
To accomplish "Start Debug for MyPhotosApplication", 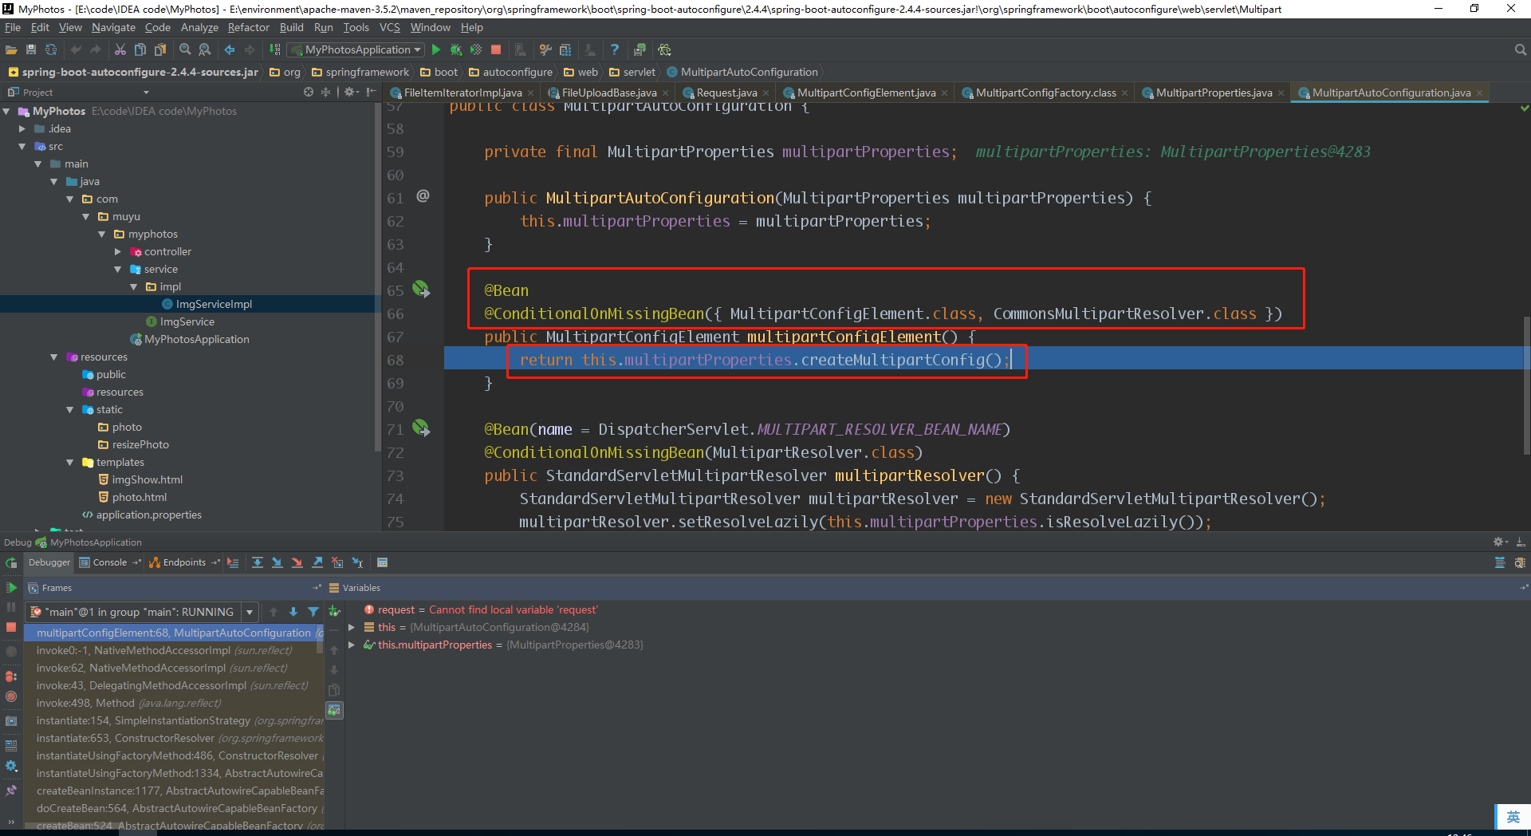I will coord(456,49).
